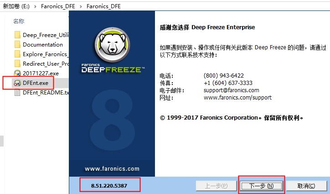Sort files by 名称 column header
Screen dimensions: 330x194
19,21
